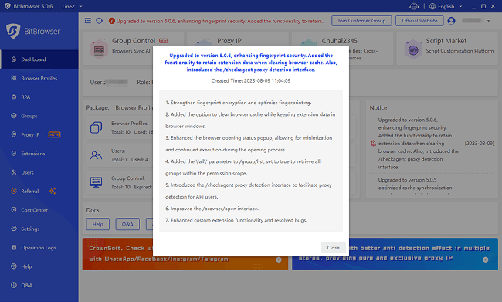Click the arrow on the blue proxy banner
The height and width of the screenshot is (302, 502).
pyautogui.click(x=486, y=260)
